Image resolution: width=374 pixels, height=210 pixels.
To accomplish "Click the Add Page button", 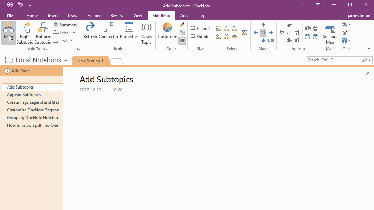I will (17, 71).
